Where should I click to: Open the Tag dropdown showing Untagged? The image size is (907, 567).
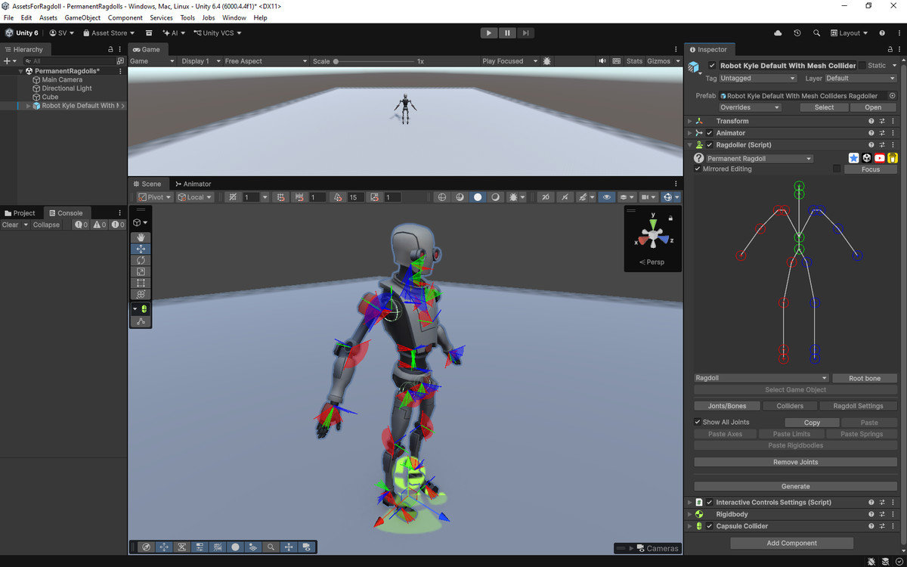coord(758,79)
